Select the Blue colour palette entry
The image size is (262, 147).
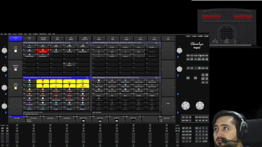(43, 86)
